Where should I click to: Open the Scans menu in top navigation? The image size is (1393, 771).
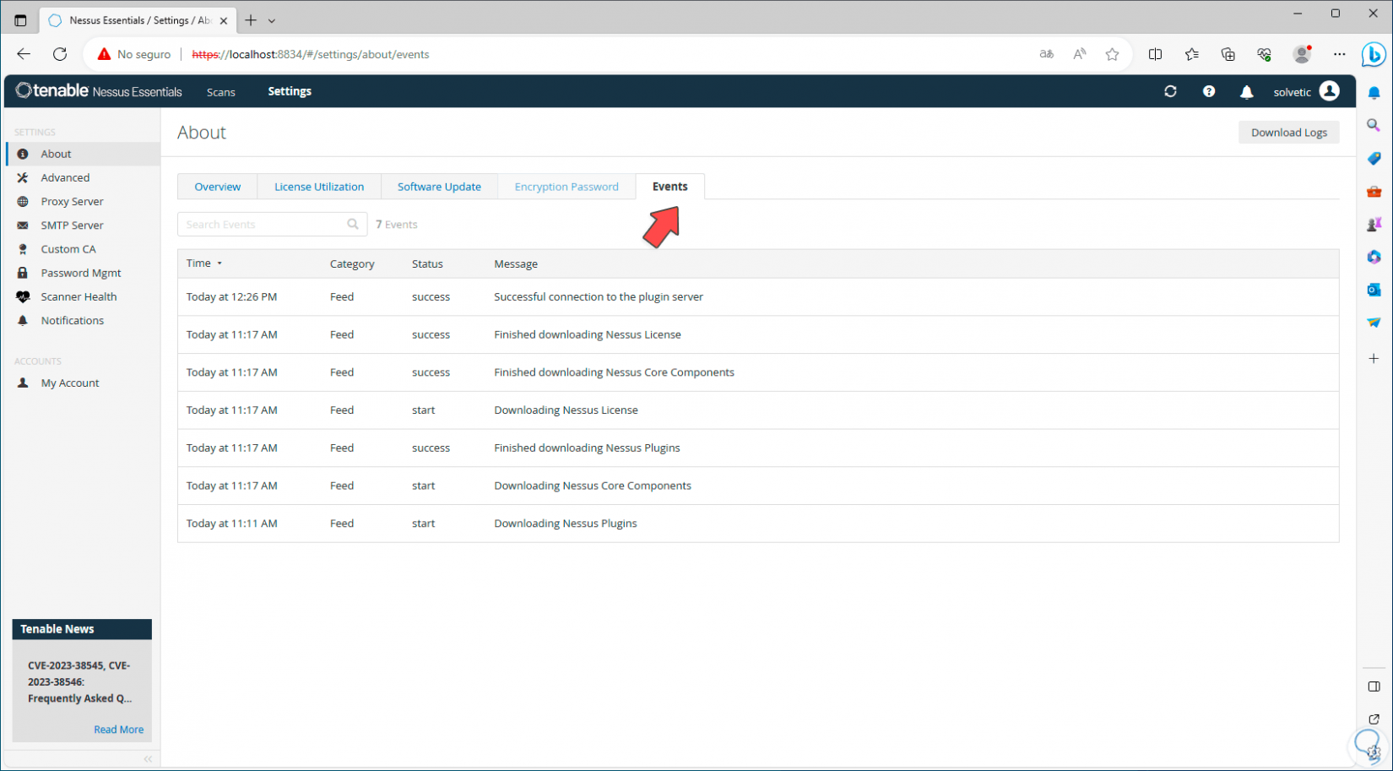[x=221, y=92]
